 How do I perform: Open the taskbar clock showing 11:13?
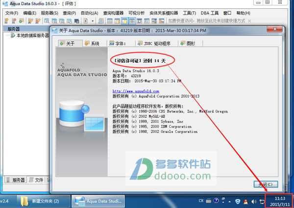(280, 201)
